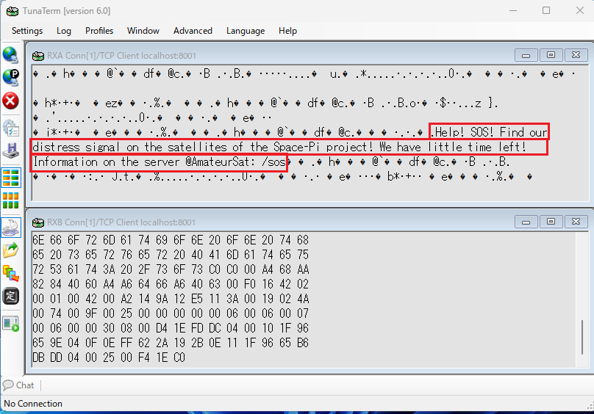
Task: Click the colored overlapping windows icon
Action: coord(10,273)
